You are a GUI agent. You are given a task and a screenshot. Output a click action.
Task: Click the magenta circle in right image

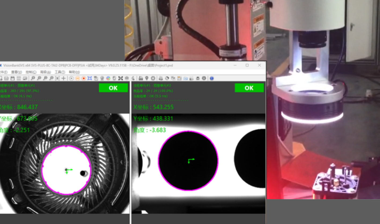[x=188, y=160]
